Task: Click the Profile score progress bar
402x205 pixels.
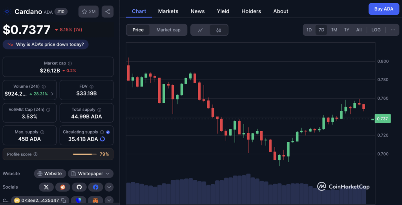Action: tap(85, 154)
